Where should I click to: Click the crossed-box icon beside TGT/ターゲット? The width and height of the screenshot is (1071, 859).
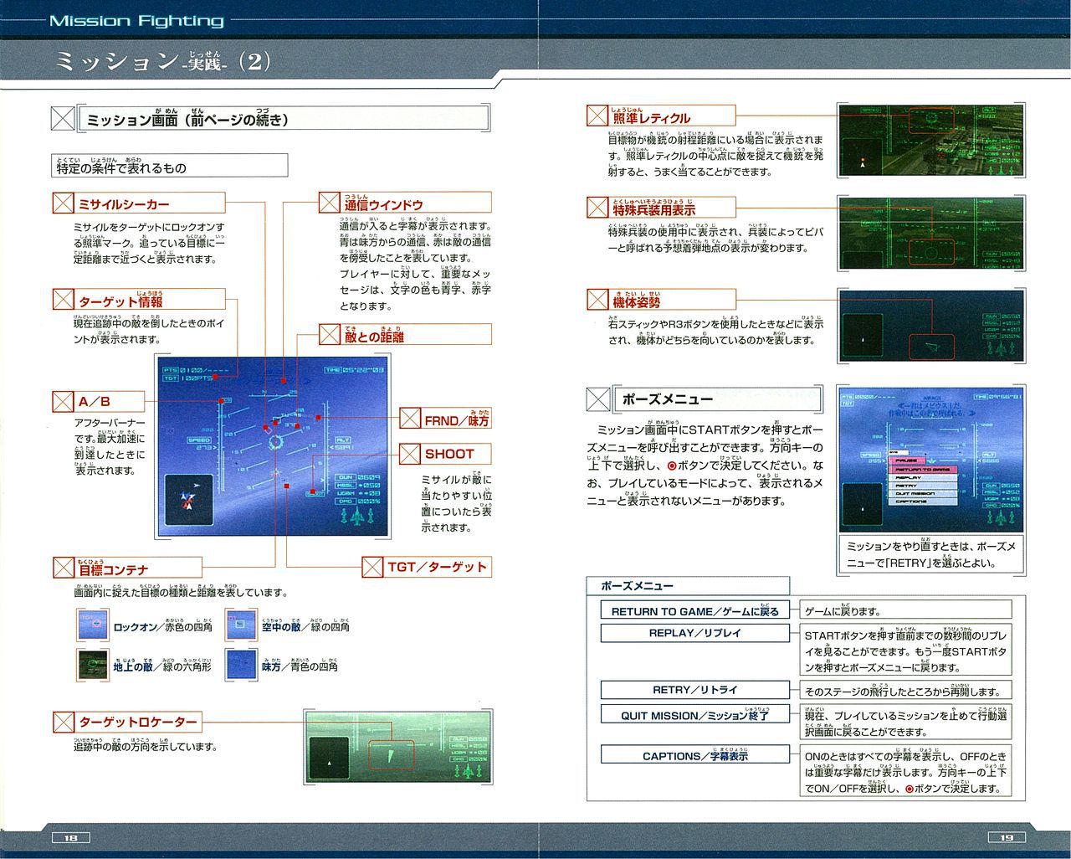[x=372, y=567]
